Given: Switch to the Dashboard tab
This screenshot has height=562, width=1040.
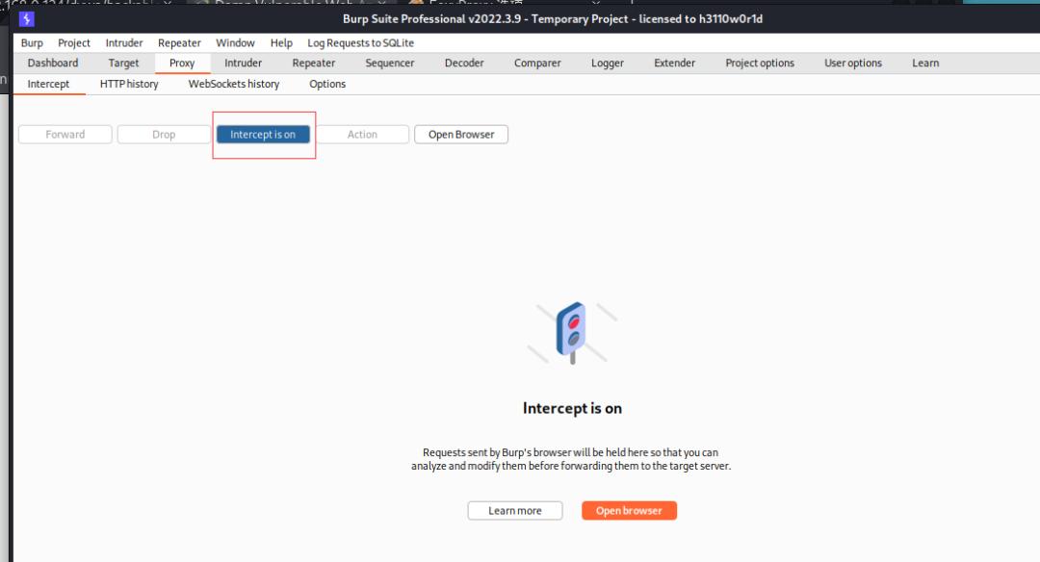Looking at the screenshot, I should click(52, 63).
